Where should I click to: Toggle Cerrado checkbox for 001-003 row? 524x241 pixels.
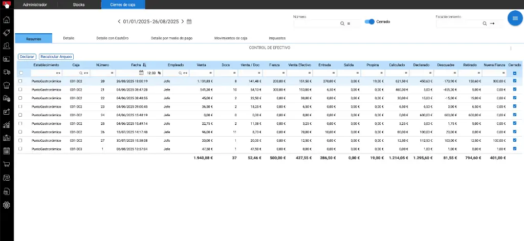coord(515,149)
